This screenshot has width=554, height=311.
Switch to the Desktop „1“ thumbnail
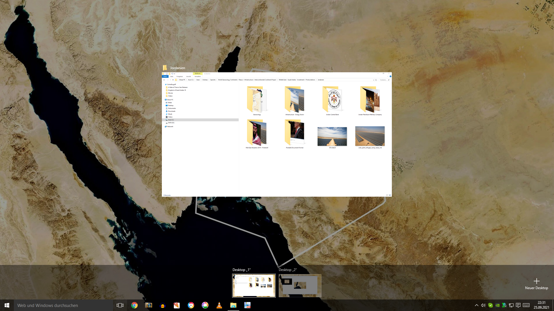click(x=254, y=285)
